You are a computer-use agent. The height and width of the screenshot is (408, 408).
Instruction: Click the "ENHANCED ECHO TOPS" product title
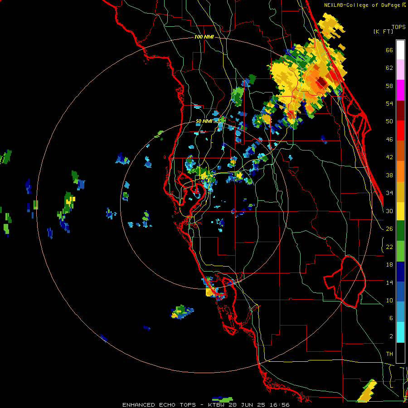click(159, 405)
